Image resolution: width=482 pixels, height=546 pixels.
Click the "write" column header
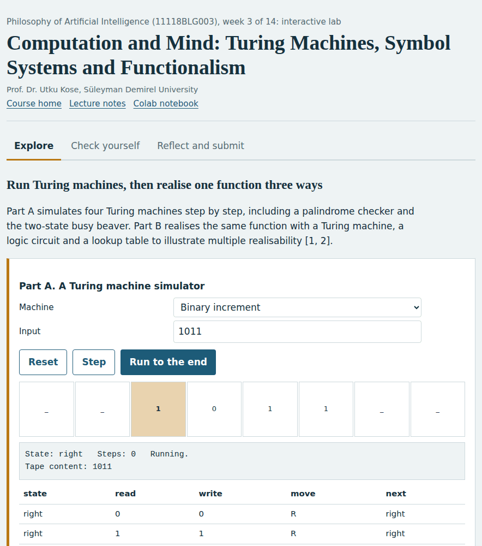pyautogui.click(x=210, y=494)
